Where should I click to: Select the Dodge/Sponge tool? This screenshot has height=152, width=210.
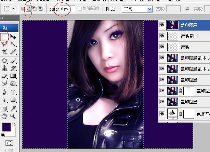(x=13, y=83)
